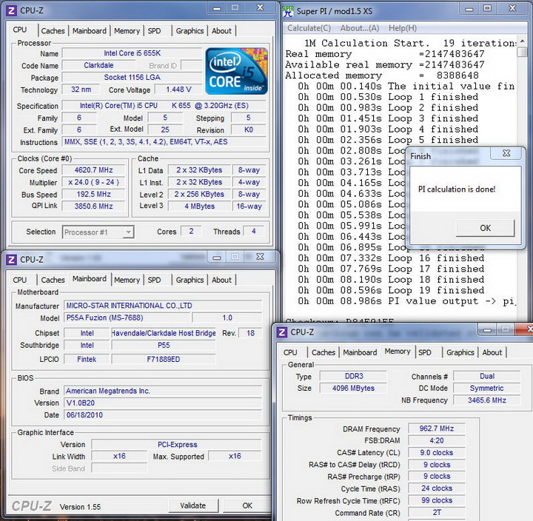
Task: Click the Threads count value 4
Action: [x=254, y=232]
